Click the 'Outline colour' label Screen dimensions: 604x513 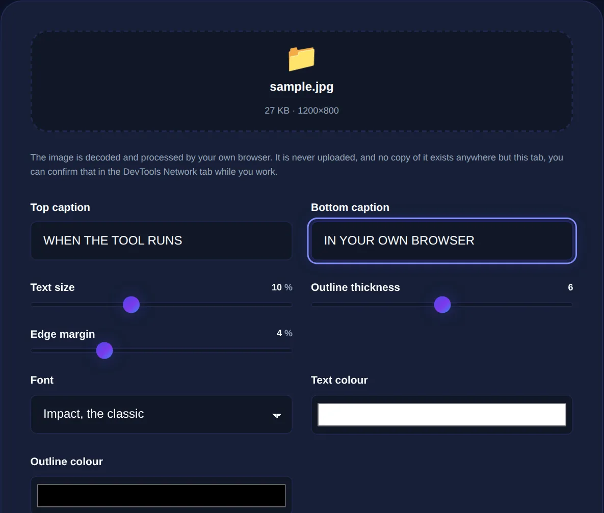67,462
